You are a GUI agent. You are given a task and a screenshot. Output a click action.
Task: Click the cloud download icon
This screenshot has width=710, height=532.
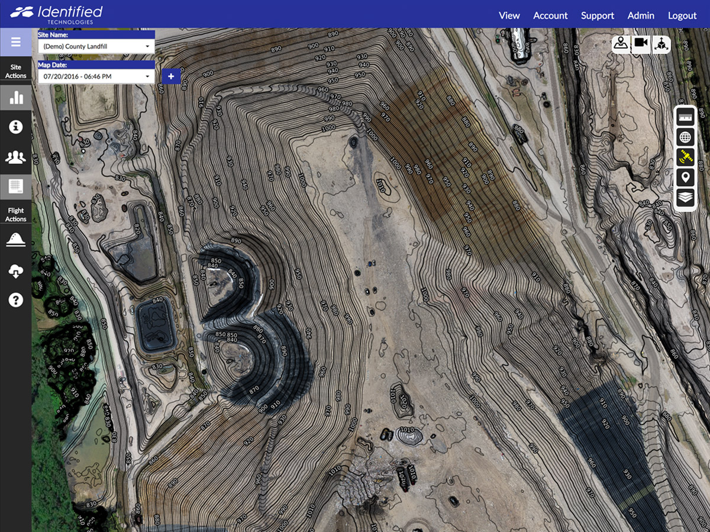pos(15,271)
